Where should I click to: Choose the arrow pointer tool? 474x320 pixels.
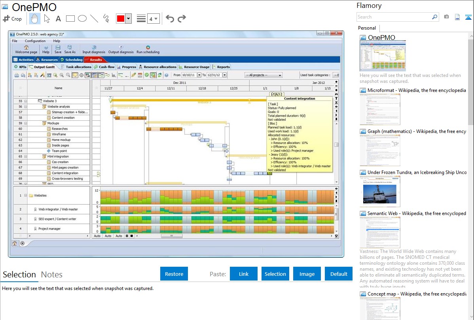[47, 19]
